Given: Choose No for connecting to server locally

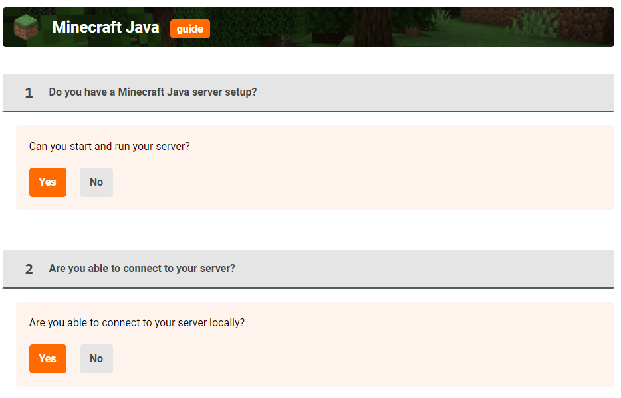Looking at the screenshot, I should tap(96, 359).
